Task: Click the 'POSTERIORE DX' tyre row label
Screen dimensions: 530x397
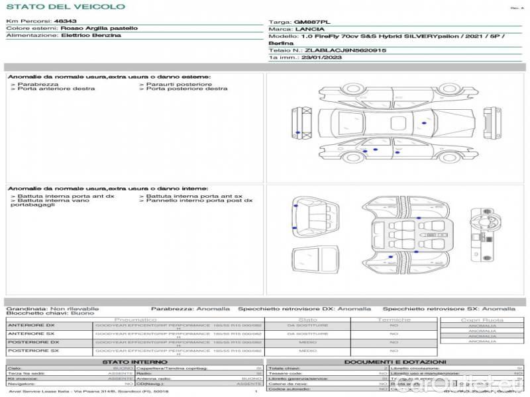Action: 34,342
